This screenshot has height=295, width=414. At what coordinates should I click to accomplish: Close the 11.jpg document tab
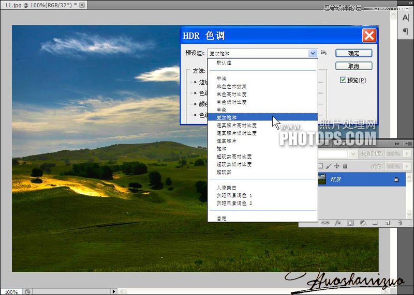point(82,5)
